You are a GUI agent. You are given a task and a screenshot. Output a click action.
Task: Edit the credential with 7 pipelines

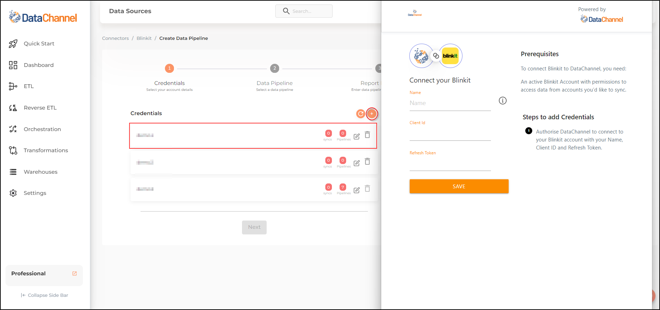357,190
